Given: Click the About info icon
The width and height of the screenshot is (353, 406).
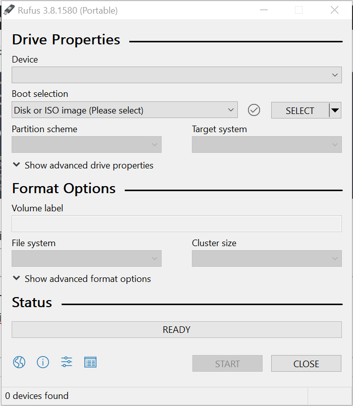Looking at the screenshot, I should pyautogui.click(x=43, y=362).
